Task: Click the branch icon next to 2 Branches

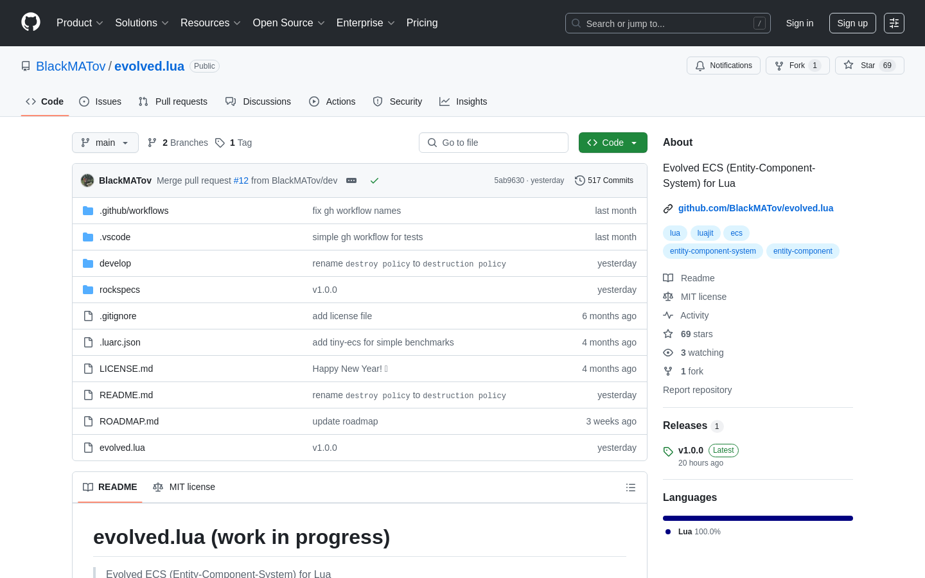Action: [152, 143]
